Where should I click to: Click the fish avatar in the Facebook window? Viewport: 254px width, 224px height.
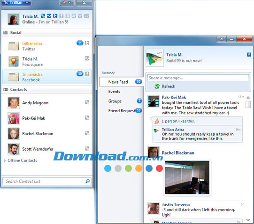coord(154,58)
